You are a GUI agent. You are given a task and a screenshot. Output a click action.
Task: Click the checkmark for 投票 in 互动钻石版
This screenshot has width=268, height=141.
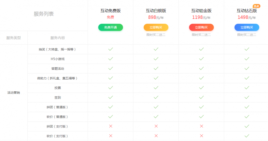[x=247, y=88]
